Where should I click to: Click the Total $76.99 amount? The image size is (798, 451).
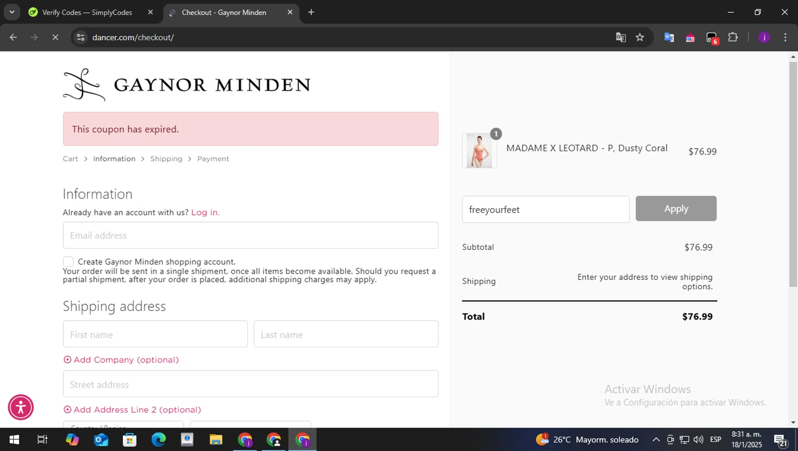[697, 316]
